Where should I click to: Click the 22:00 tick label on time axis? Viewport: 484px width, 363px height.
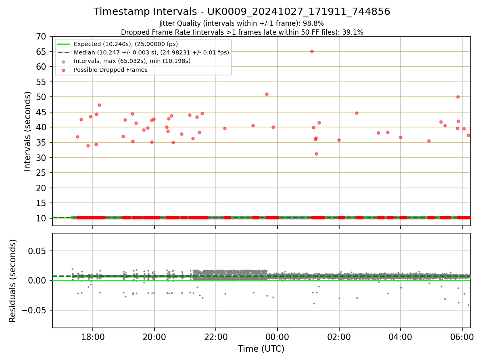[216, 337]
